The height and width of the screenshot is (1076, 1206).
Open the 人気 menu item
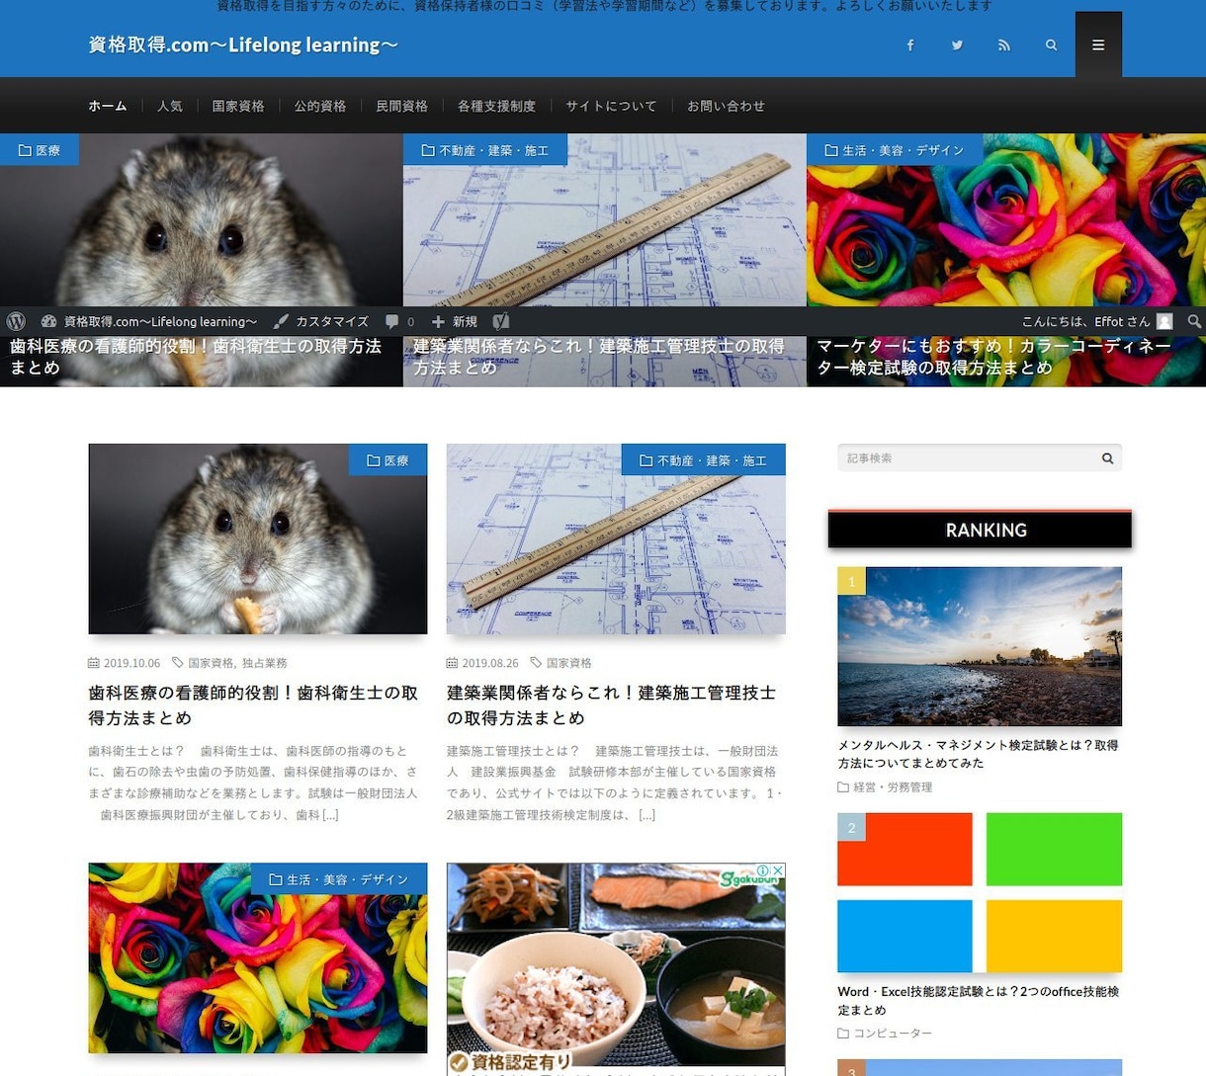(x=170, y=106)
